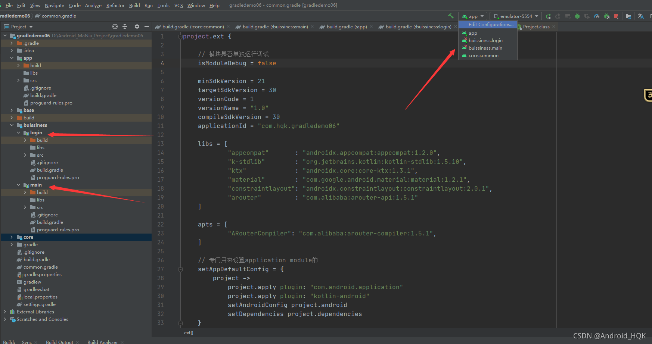Image resolution: width=652 pixels, height=344 pixels.
Task: Click the red Stop icon
Action: [x=616, y=16]
